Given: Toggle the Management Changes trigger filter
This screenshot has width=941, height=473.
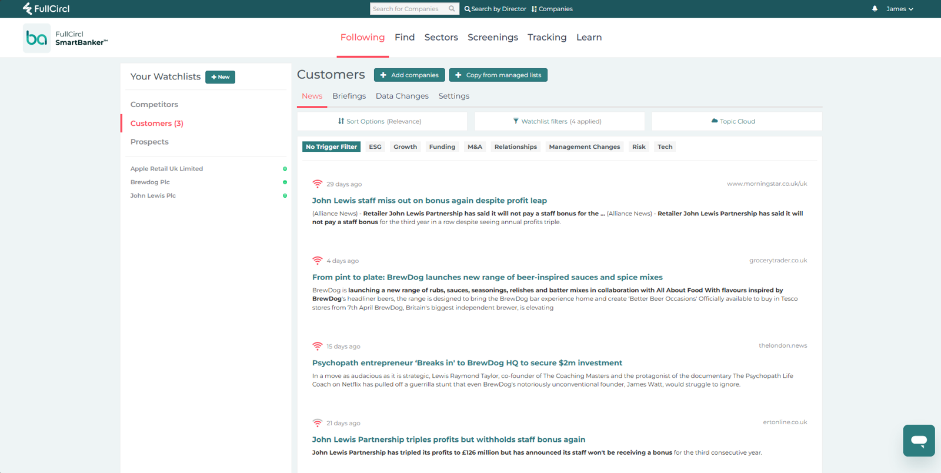Looking at the screenshot, I should (x=585, y=147).
